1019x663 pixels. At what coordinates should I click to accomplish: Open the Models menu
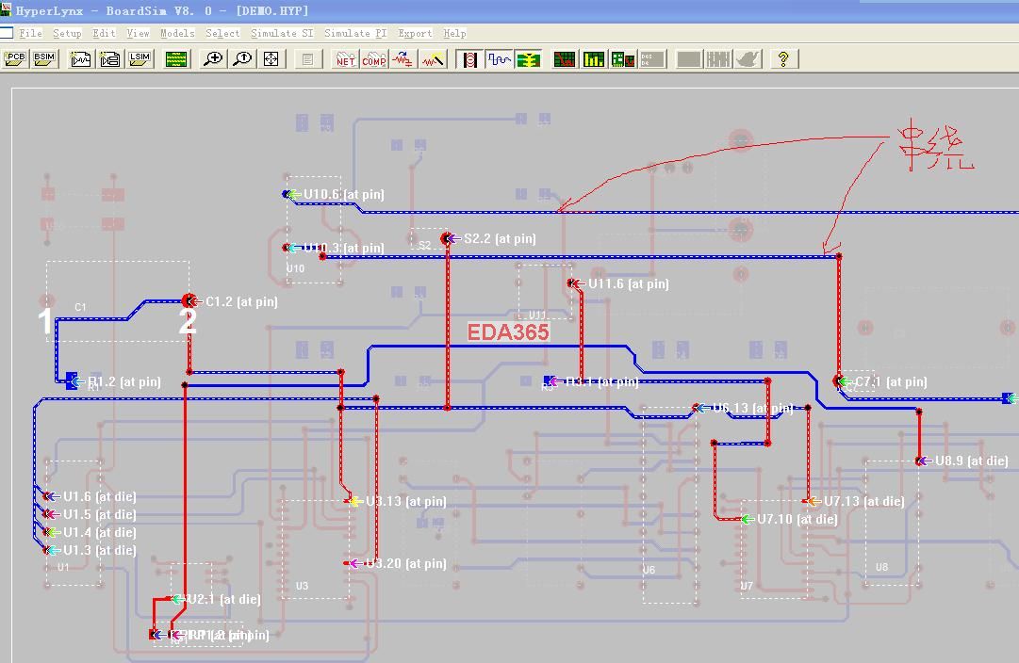pyautogui.click(x=177, y=33)
